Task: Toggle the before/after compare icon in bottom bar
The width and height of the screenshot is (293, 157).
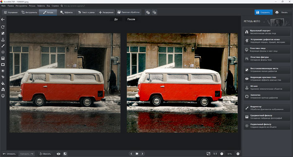Action: click(65, 154)
